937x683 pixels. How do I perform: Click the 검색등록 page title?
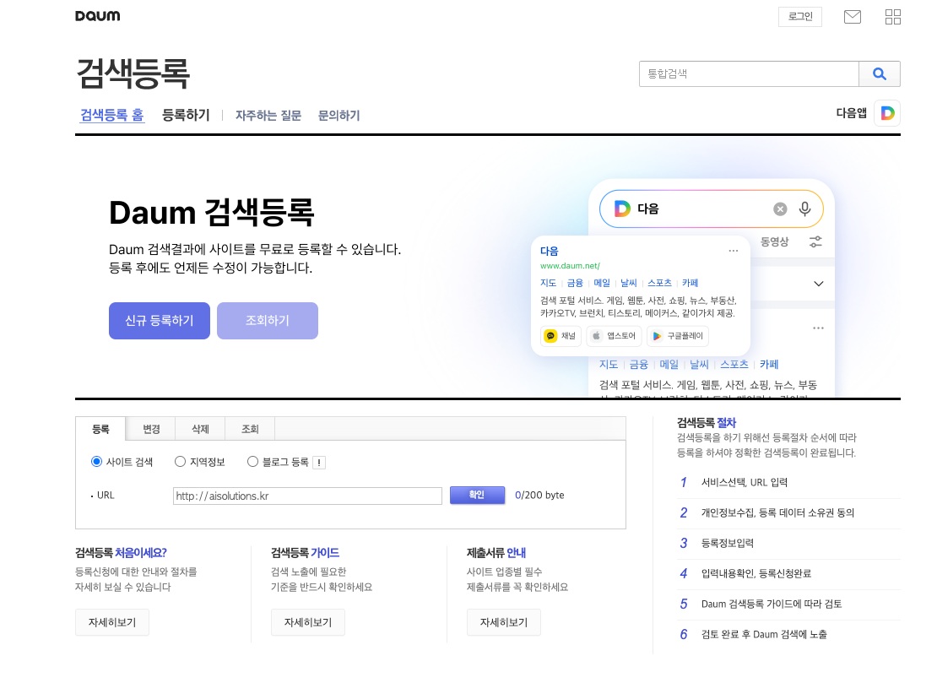tap(133, 73)
